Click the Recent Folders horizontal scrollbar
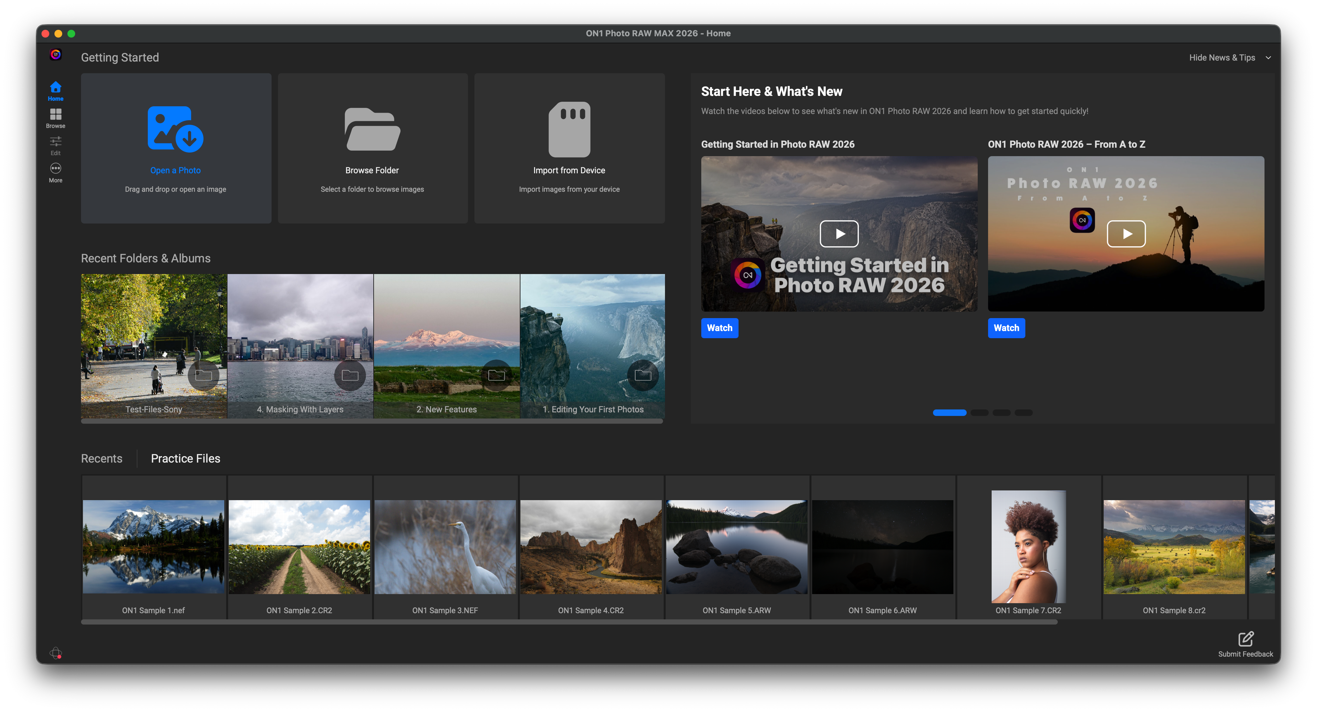Viewport: 1317px width, 712px height. (372, 421)
